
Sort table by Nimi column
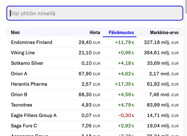(15, 33)
